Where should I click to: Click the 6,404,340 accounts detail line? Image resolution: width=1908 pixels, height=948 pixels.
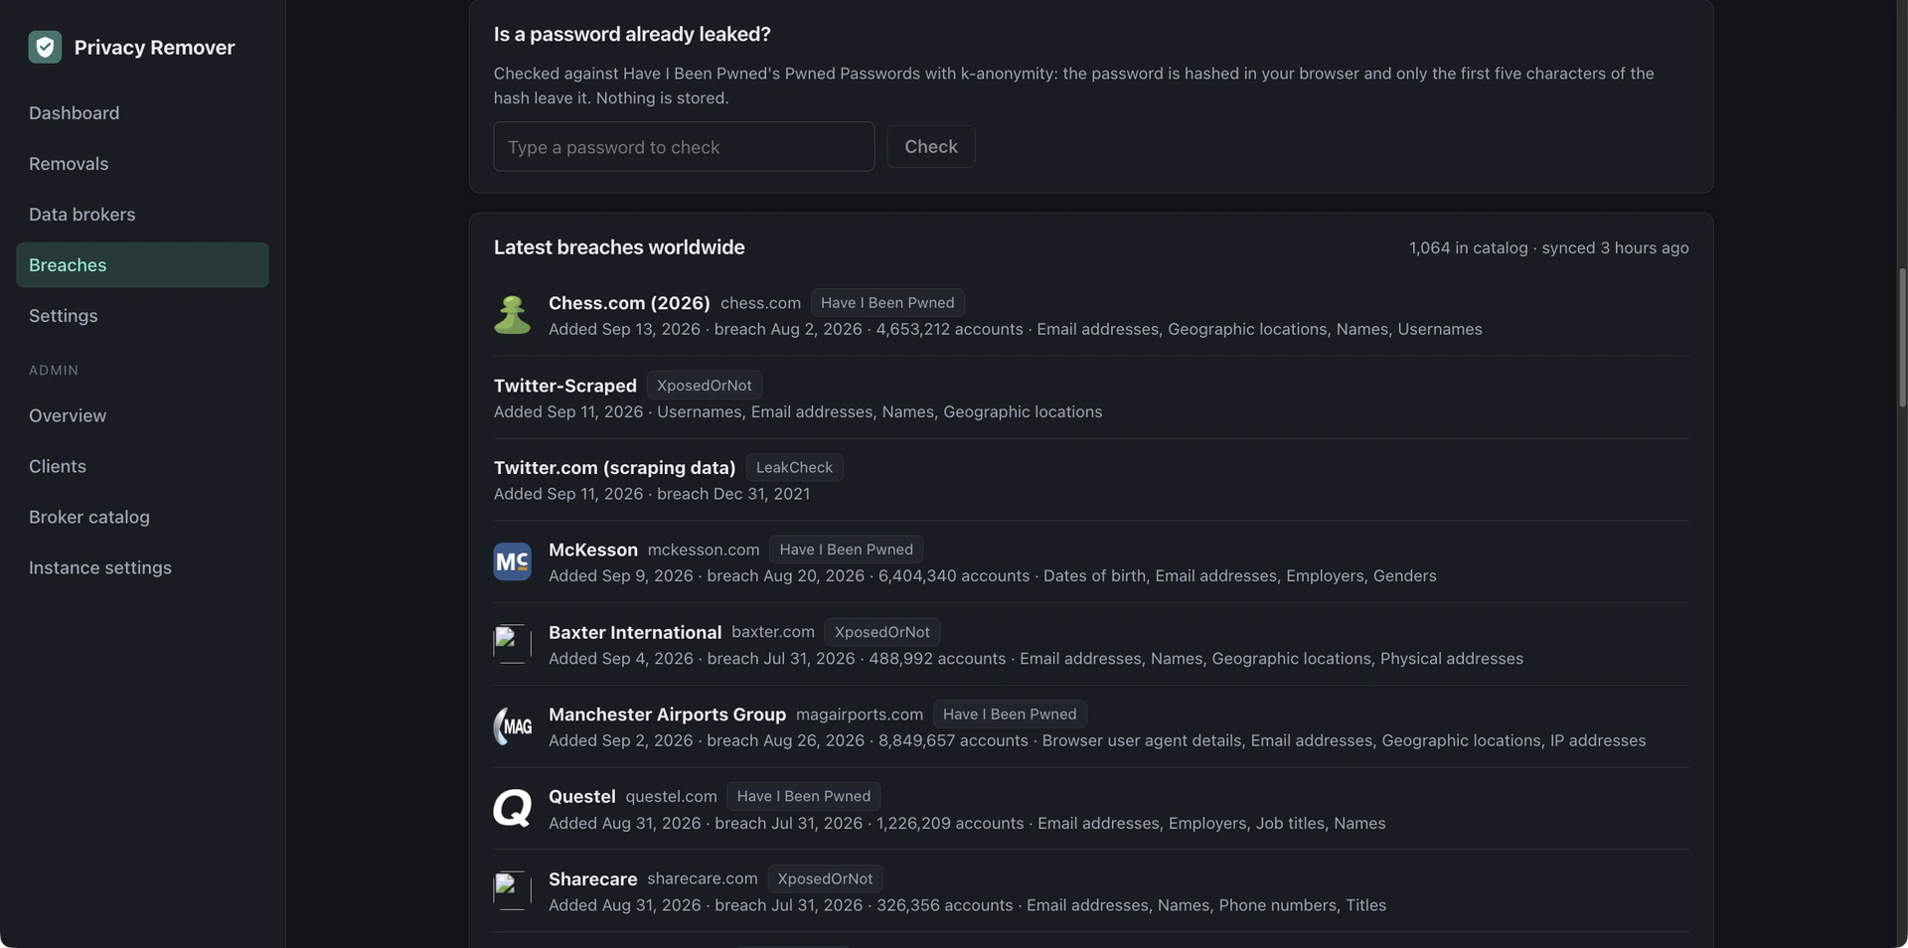993,575
